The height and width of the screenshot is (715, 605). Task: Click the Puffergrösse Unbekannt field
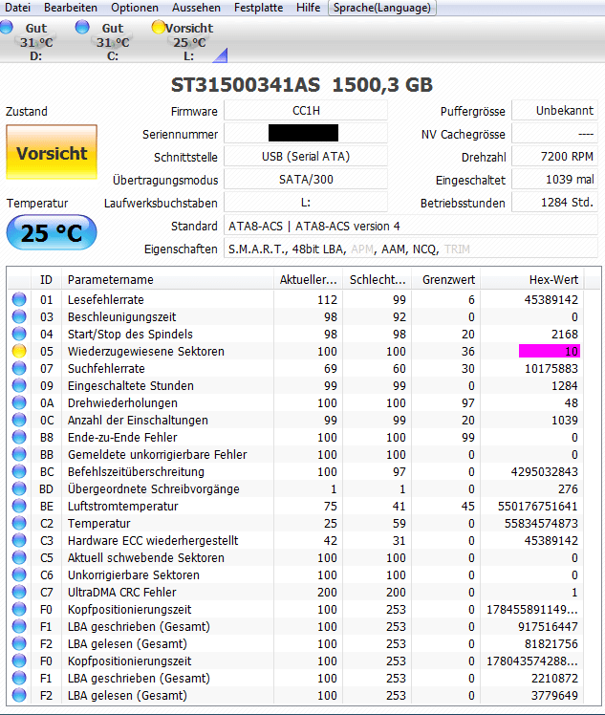554,111
